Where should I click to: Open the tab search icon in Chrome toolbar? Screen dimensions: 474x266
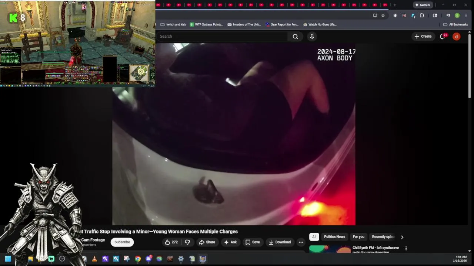click(x=435, y=16)
